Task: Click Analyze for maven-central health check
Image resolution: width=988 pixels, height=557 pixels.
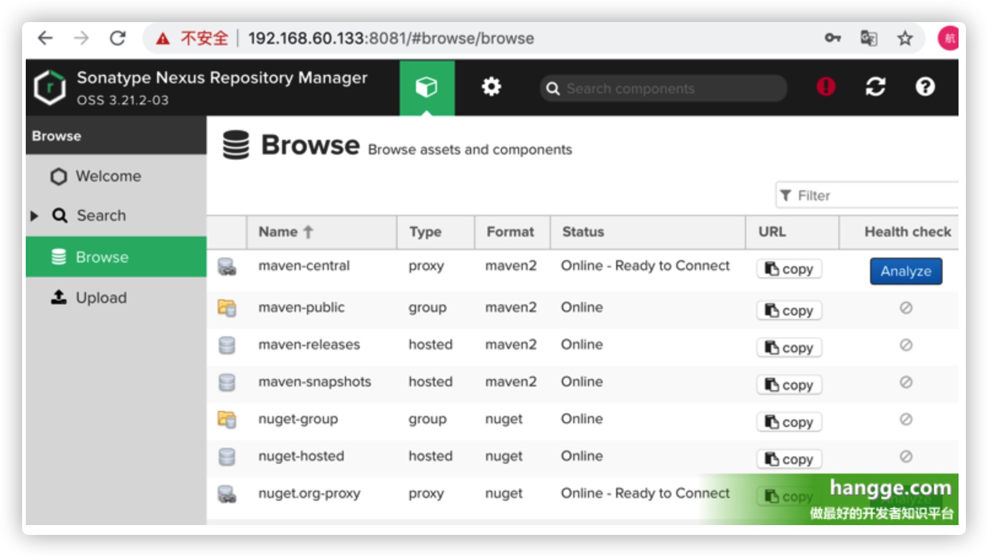Action: (906, 271)
